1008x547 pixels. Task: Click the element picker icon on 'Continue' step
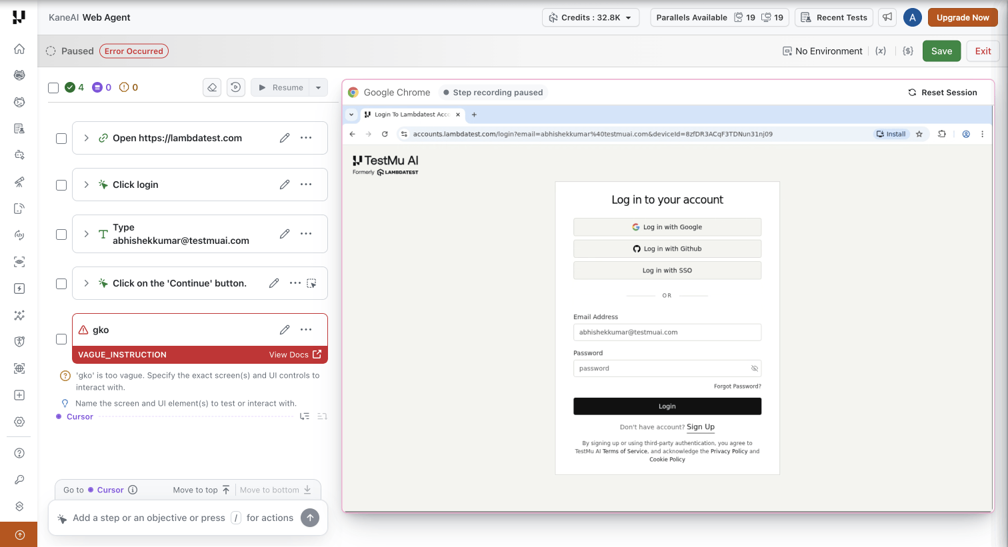coord(311,283)
